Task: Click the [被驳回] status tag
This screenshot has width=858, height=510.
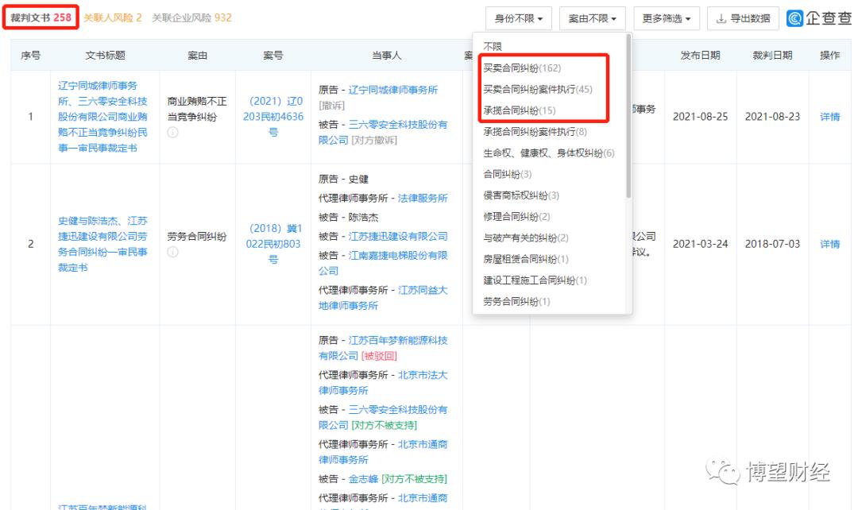Action: 379,356
